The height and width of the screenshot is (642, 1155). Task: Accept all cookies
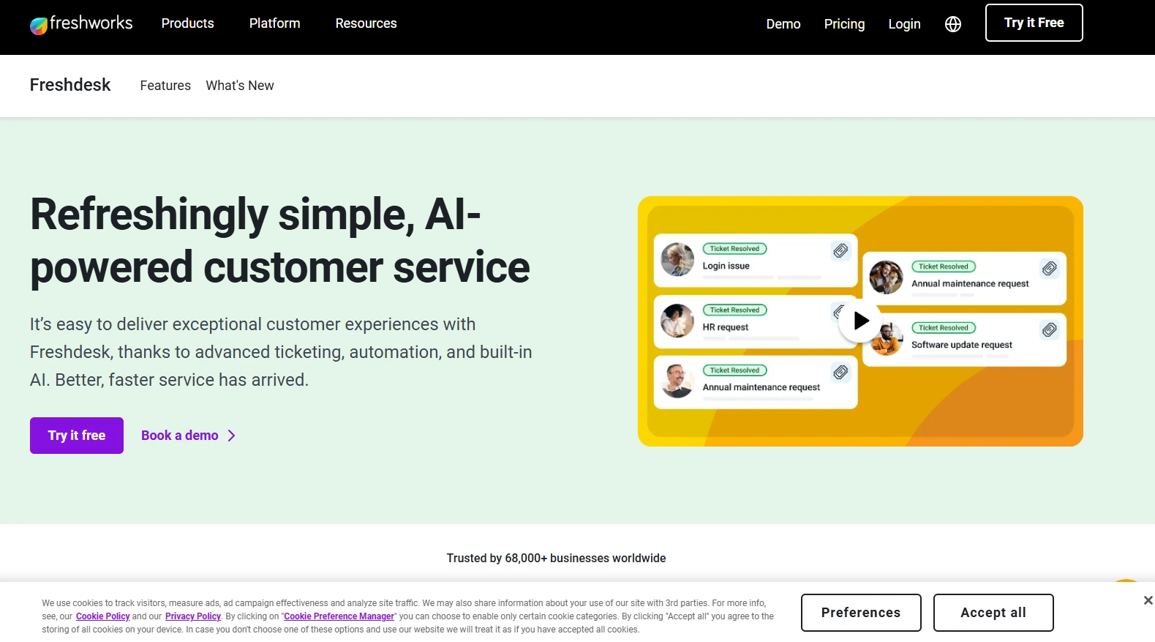pos(993,613)
